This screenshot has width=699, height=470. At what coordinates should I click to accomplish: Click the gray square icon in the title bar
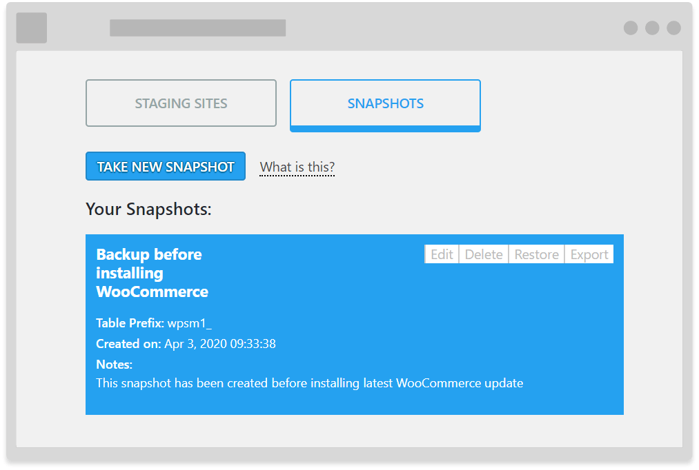(32, 28)
